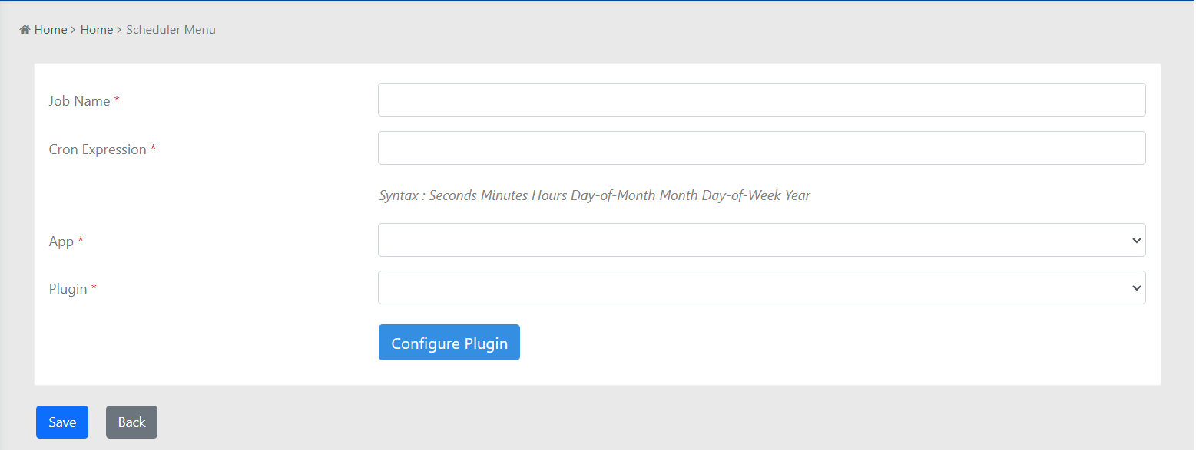Click the home icon in breadcrumb

(x=25, y=30)
